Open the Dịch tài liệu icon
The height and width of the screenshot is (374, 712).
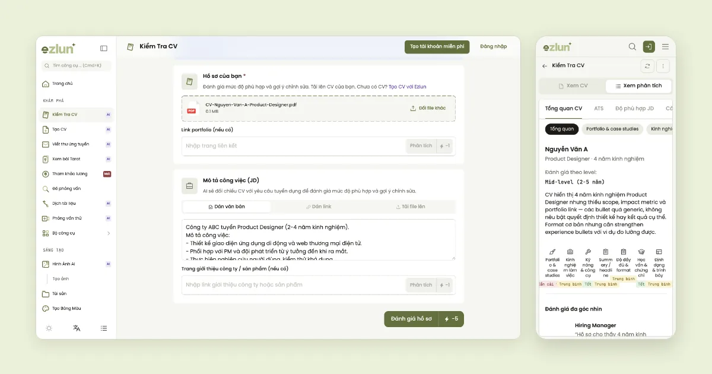pyautogui.click(x=46, y=204)
